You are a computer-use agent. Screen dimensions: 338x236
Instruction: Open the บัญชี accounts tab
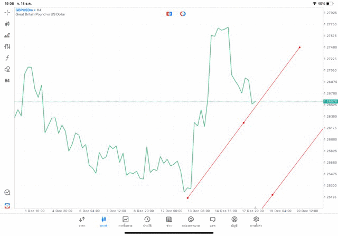(234, 221)
